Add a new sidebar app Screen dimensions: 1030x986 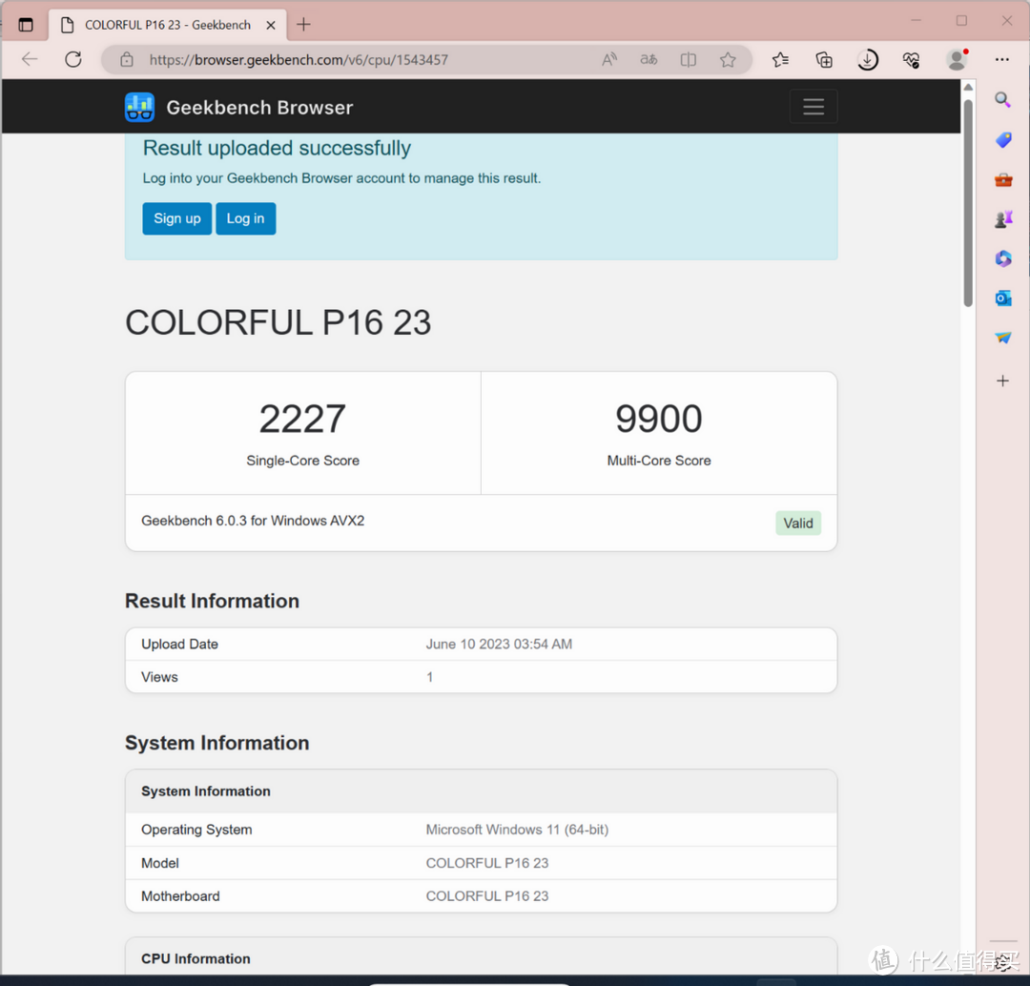[1002, 381]
